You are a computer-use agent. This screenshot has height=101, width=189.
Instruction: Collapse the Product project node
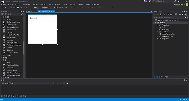tap(155, 23)
